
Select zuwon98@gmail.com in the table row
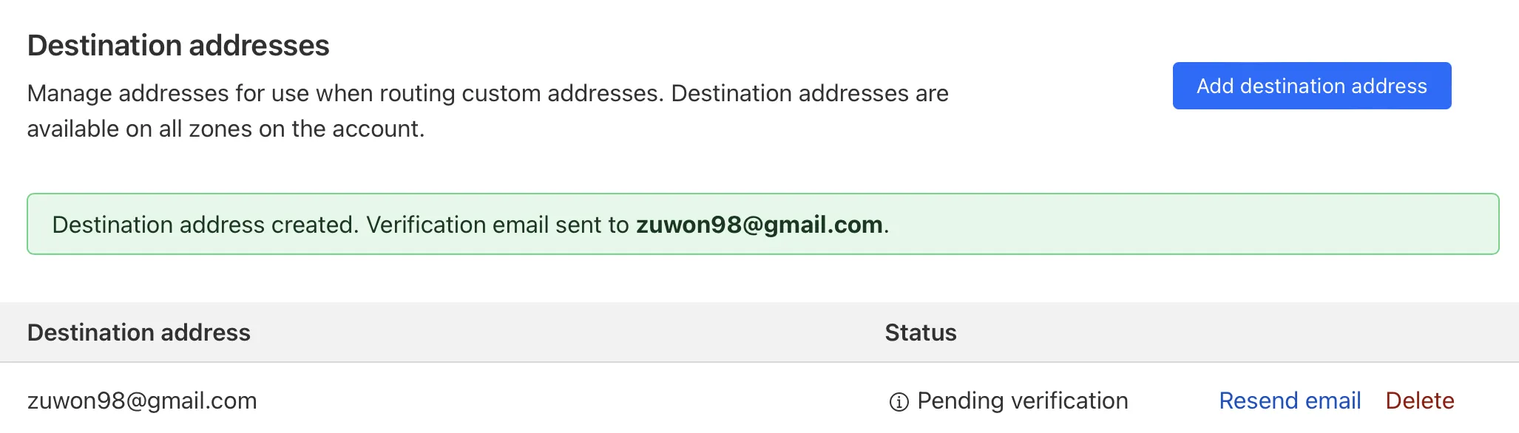142,400
